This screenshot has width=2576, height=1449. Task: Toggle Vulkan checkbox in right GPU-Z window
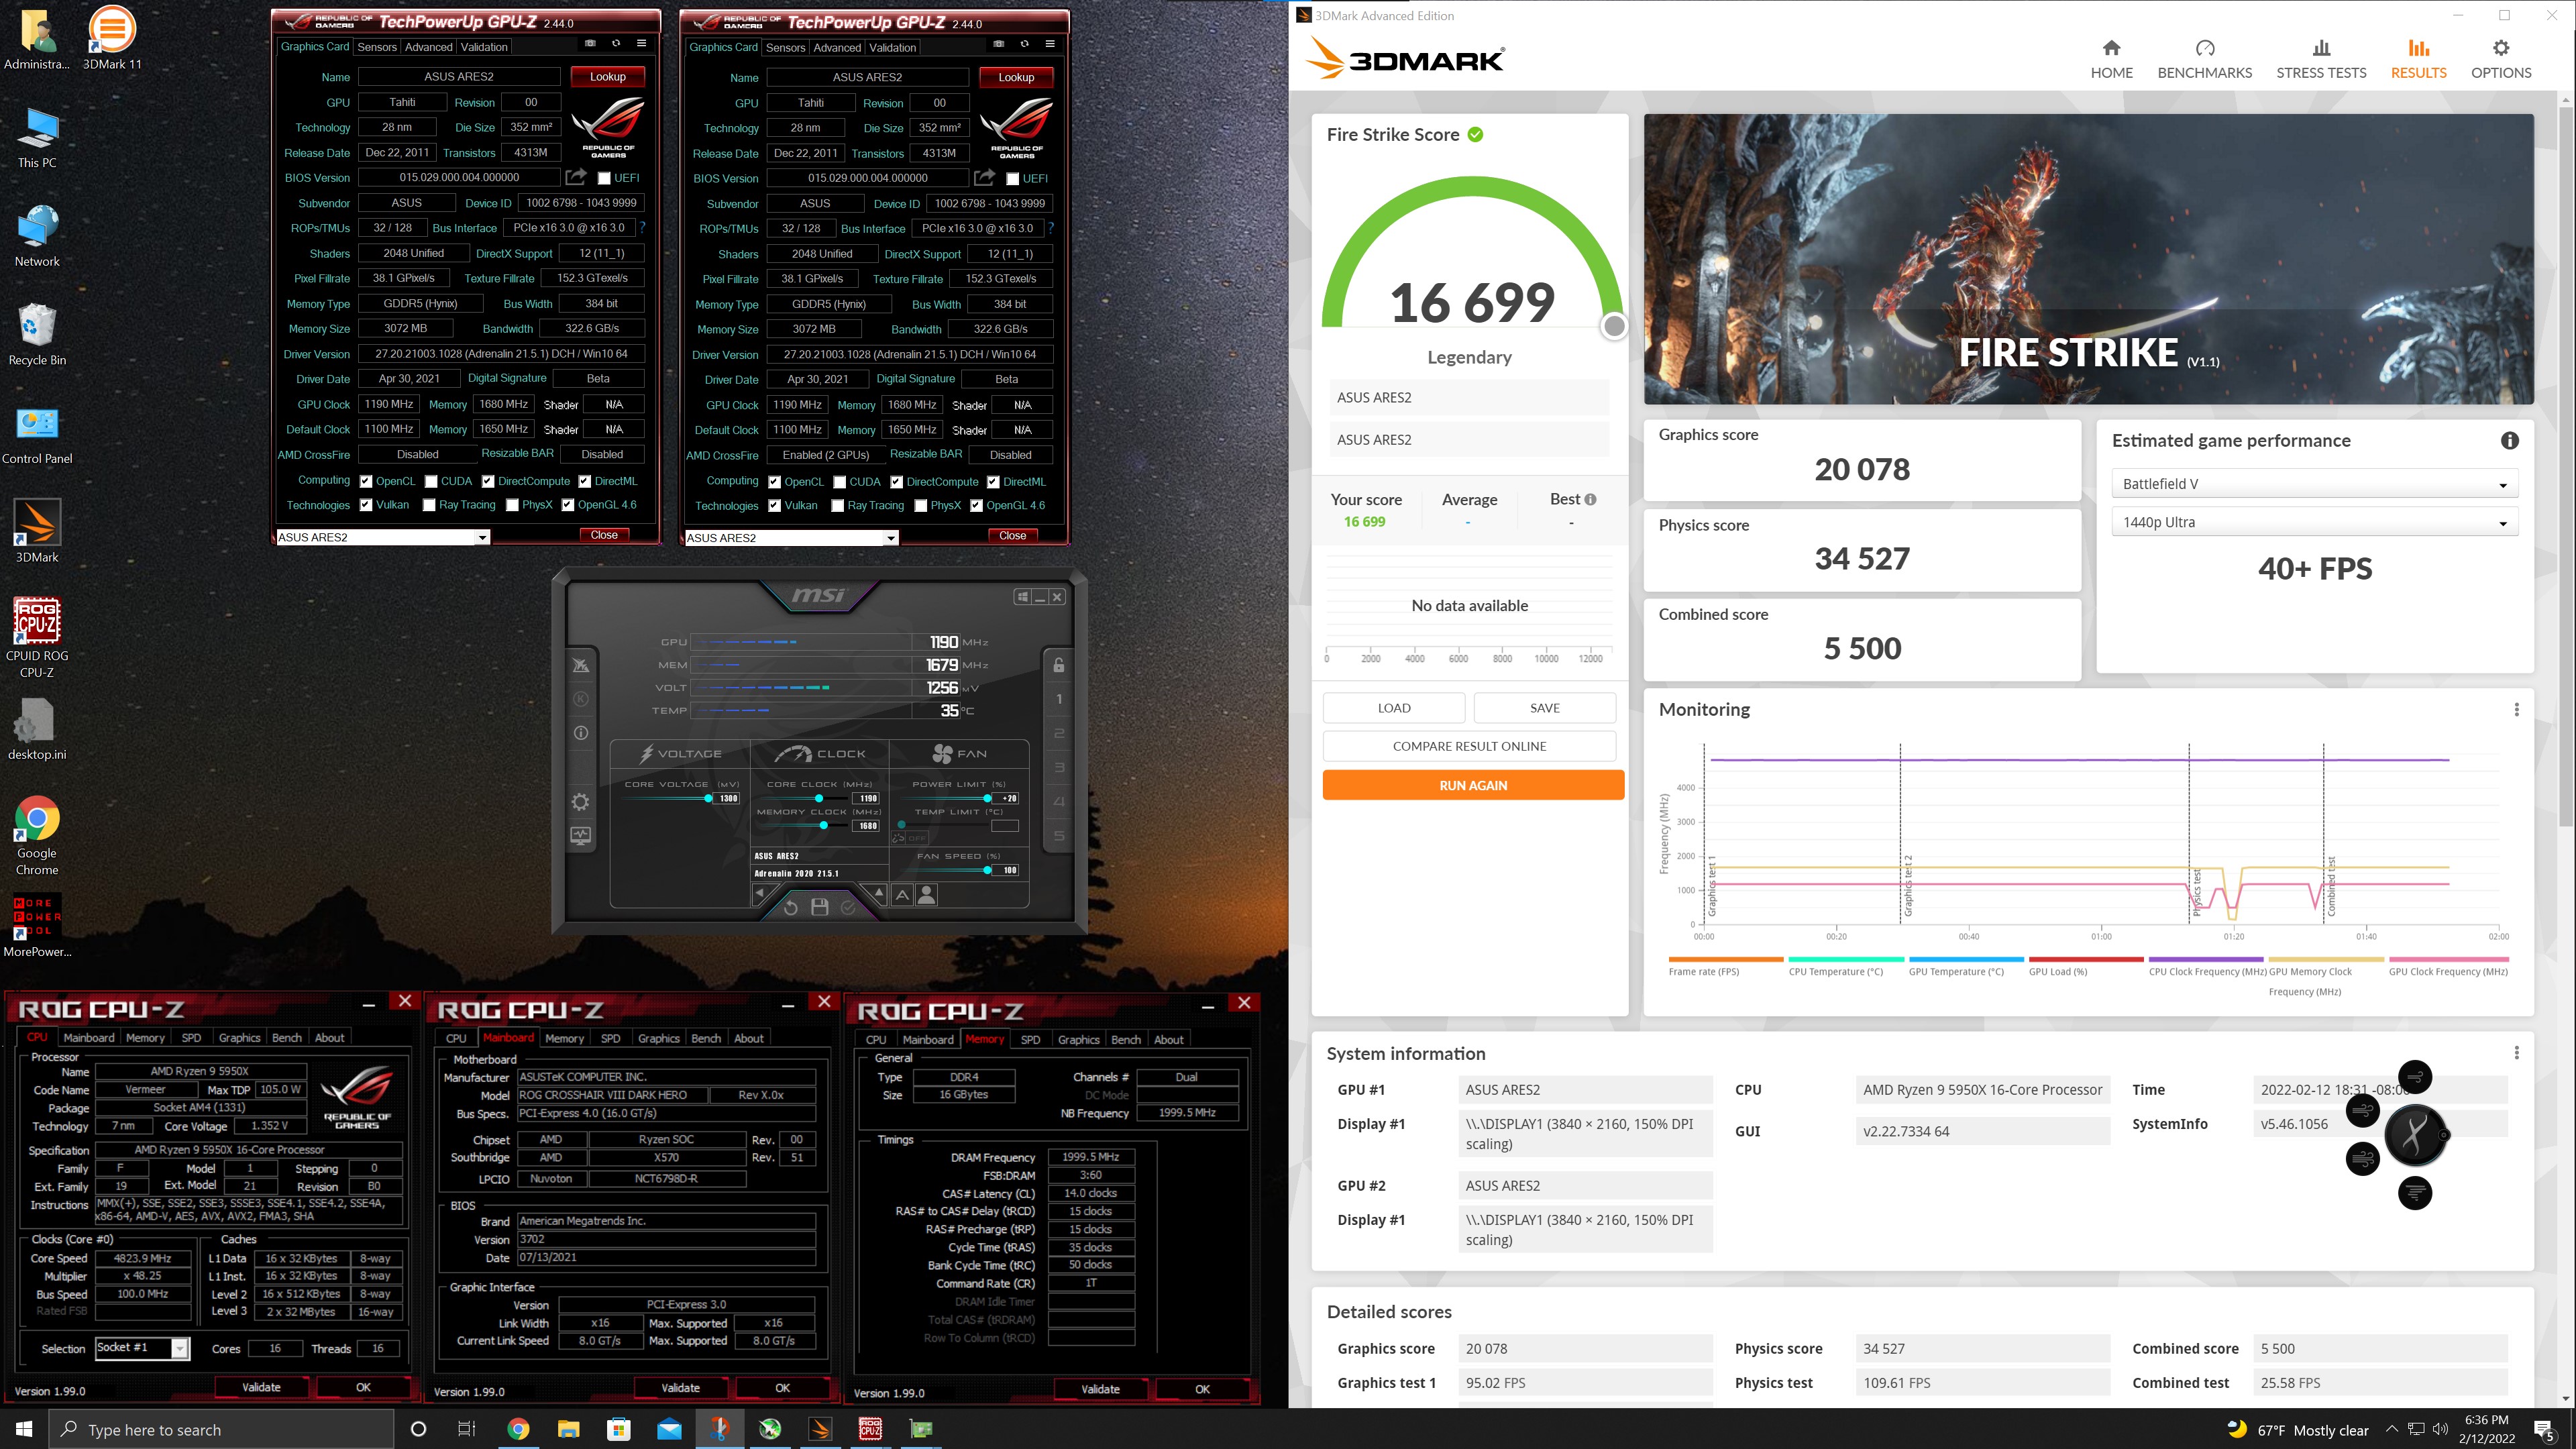point(775,506)
